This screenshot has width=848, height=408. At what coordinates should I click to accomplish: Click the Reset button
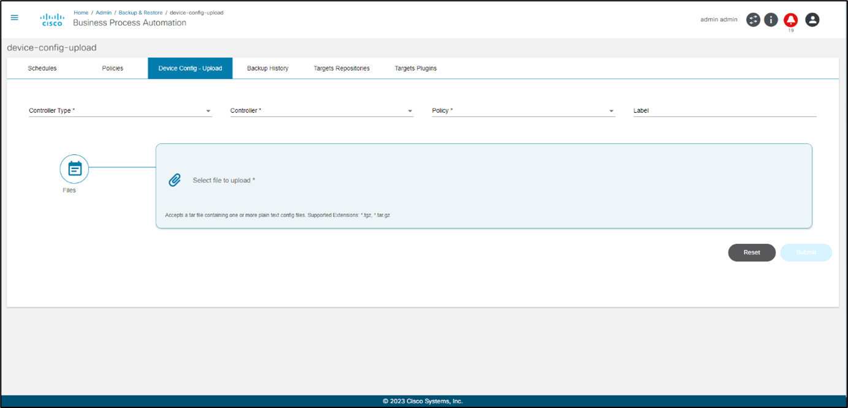tap(752, 252)
